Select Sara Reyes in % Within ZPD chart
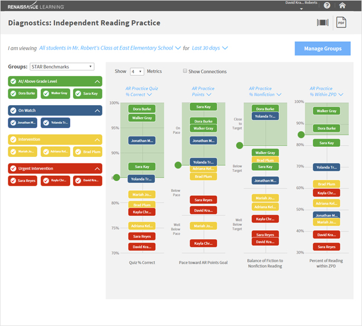This screenshot has height=326, width=362. coord(326,247)
